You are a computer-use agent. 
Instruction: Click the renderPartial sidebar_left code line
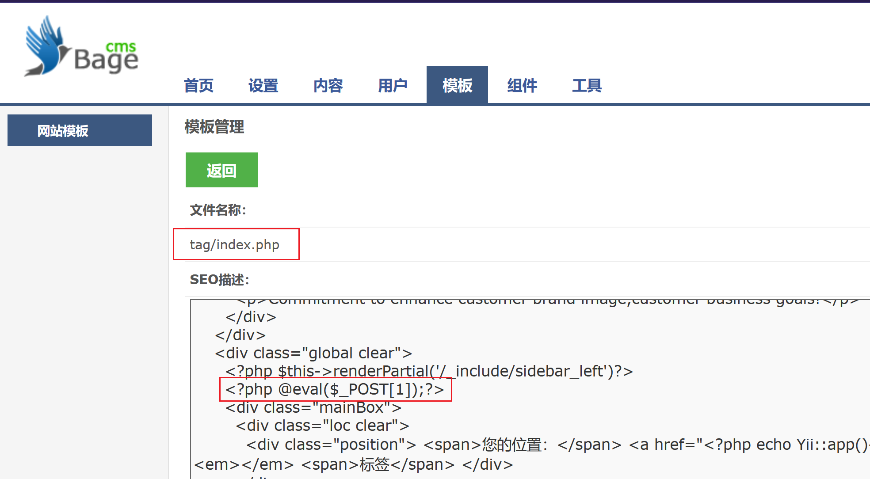429,371
